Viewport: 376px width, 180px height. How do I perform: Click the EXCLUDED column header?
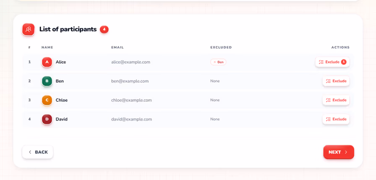coord(221,47)
